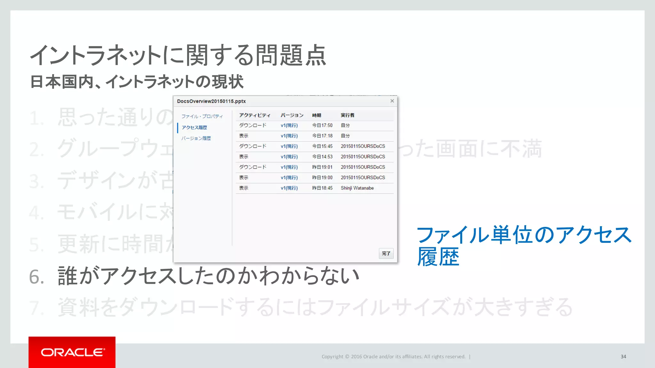
Task: Select the 昨日 18:45 timestamp cell
Action: pos(322,188)
